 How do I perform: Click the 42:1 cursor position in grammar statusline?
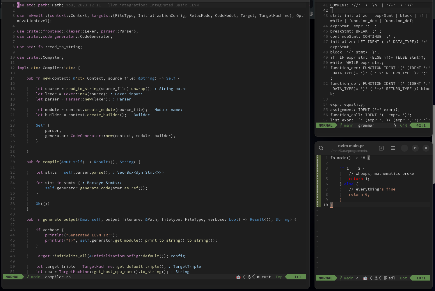(421, 125)
